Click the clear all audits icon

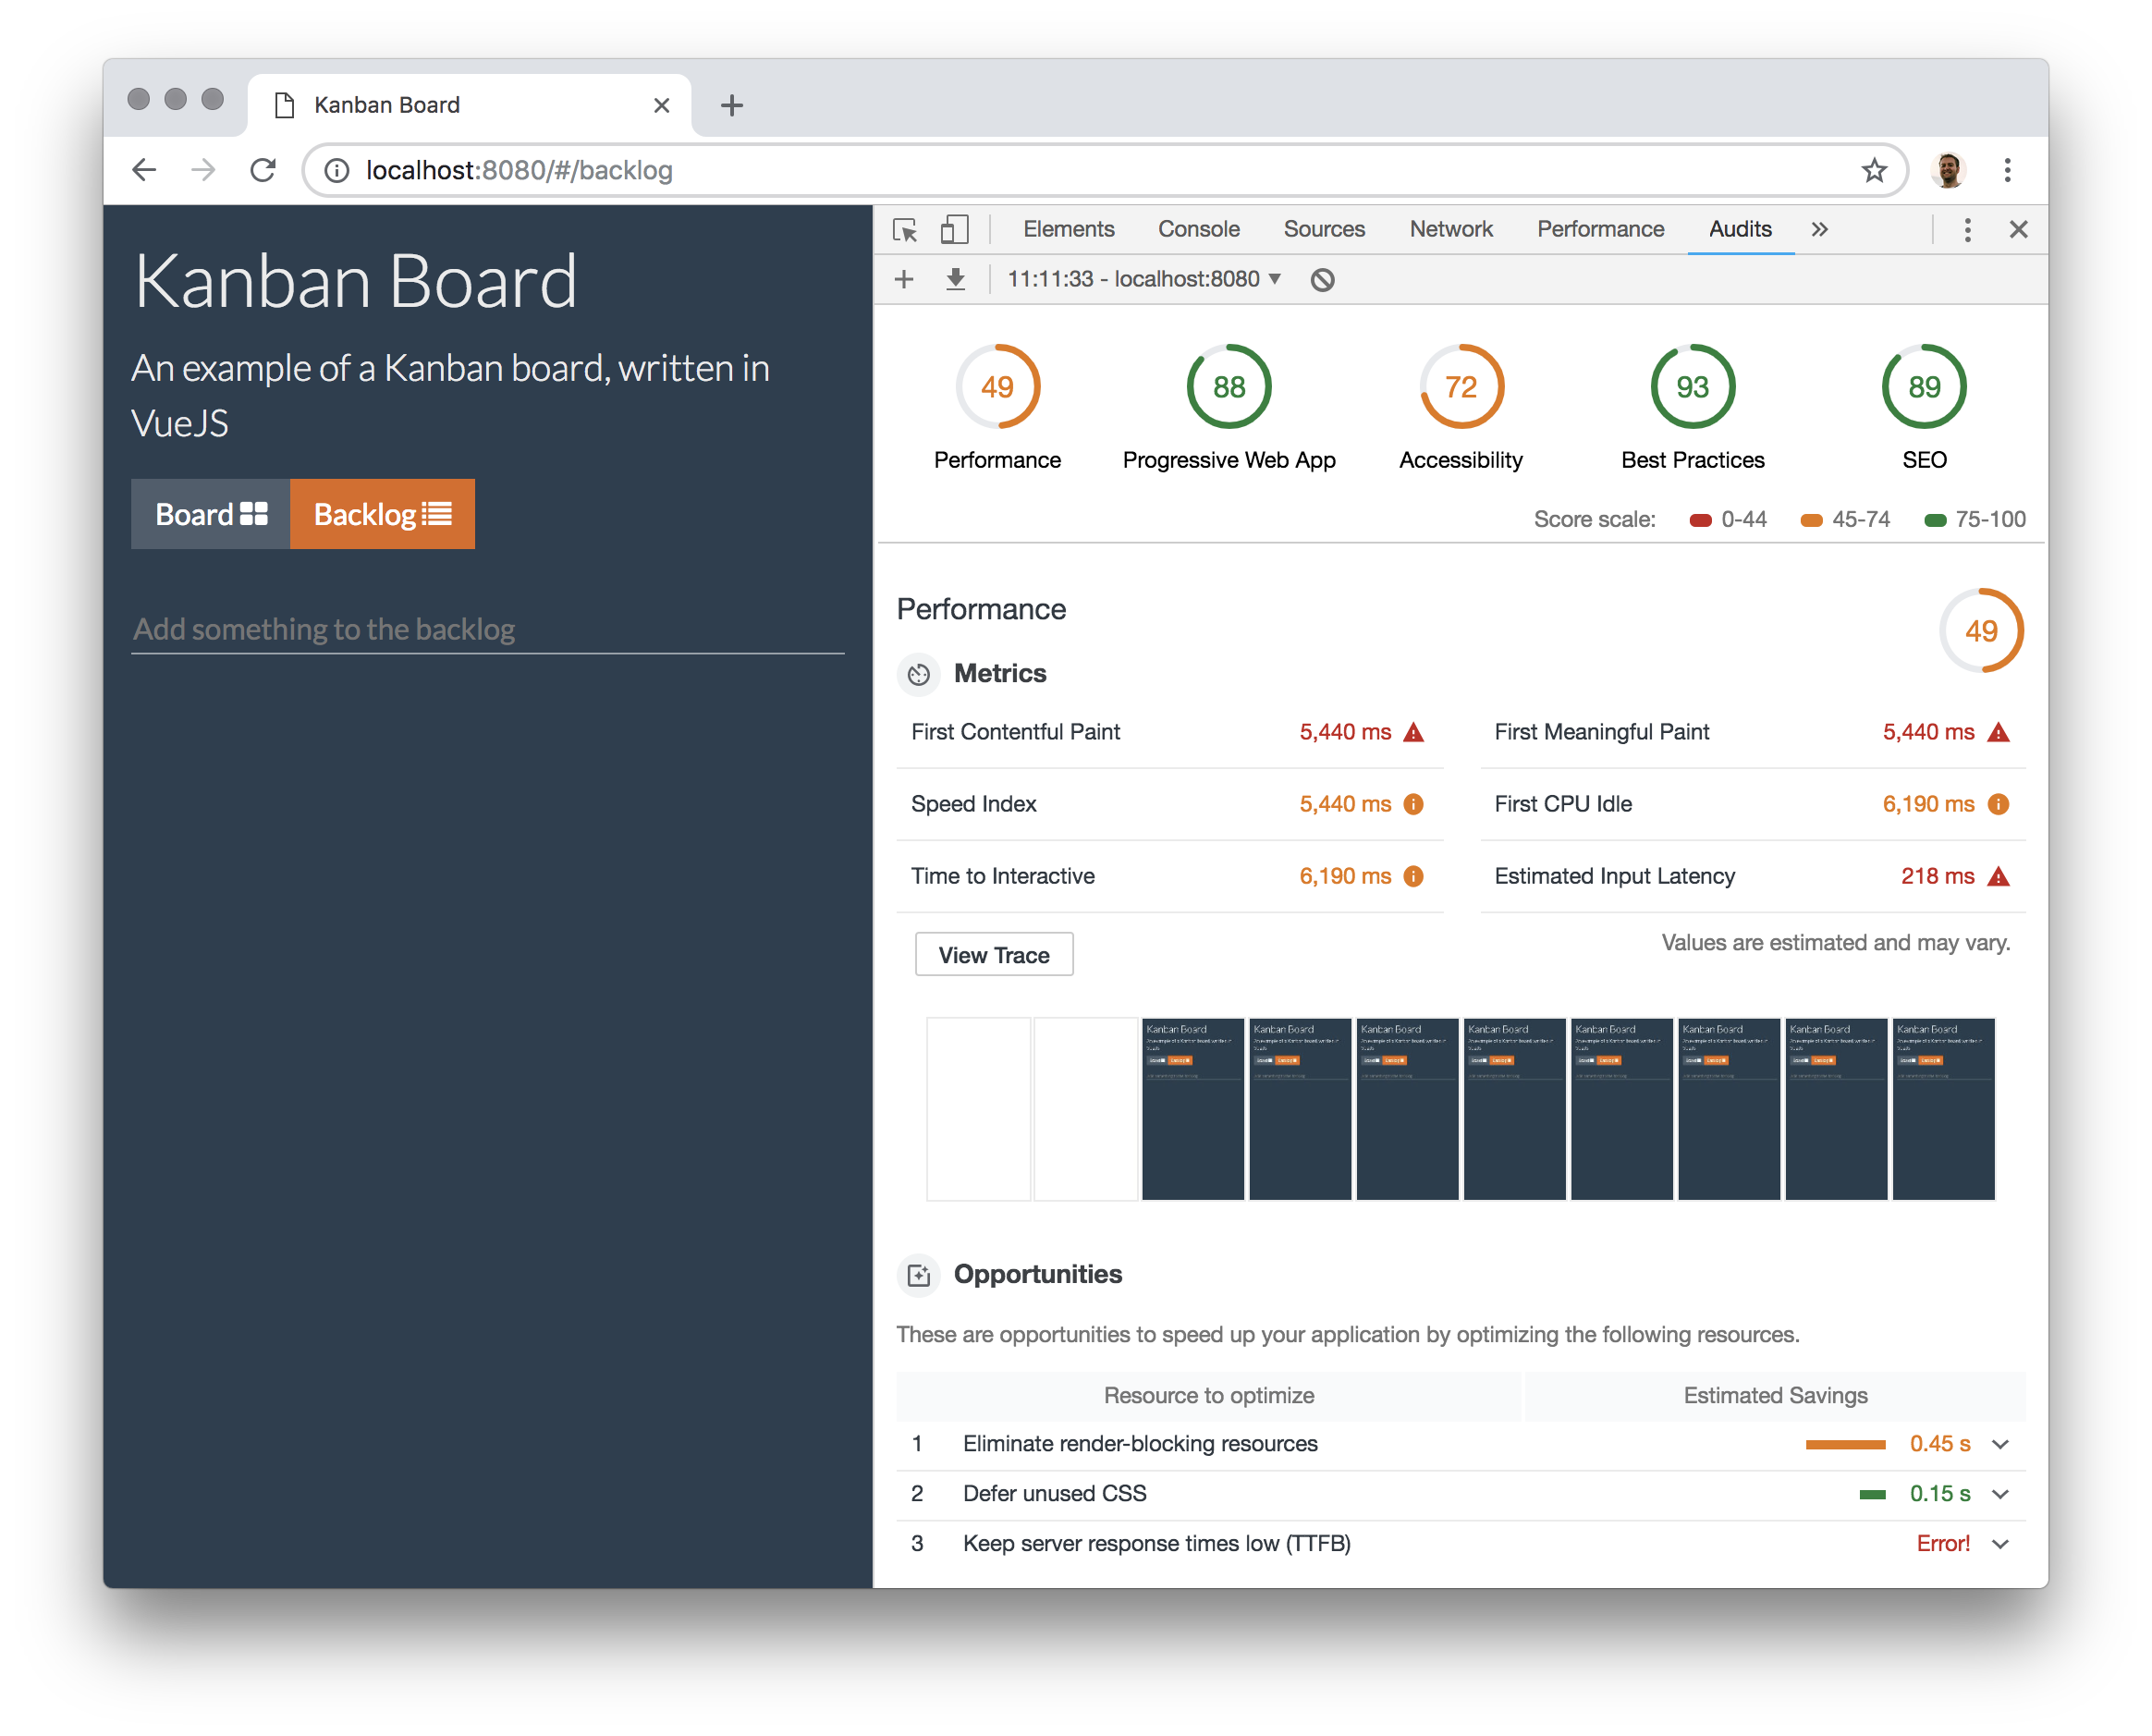(x=1322, y=280)
